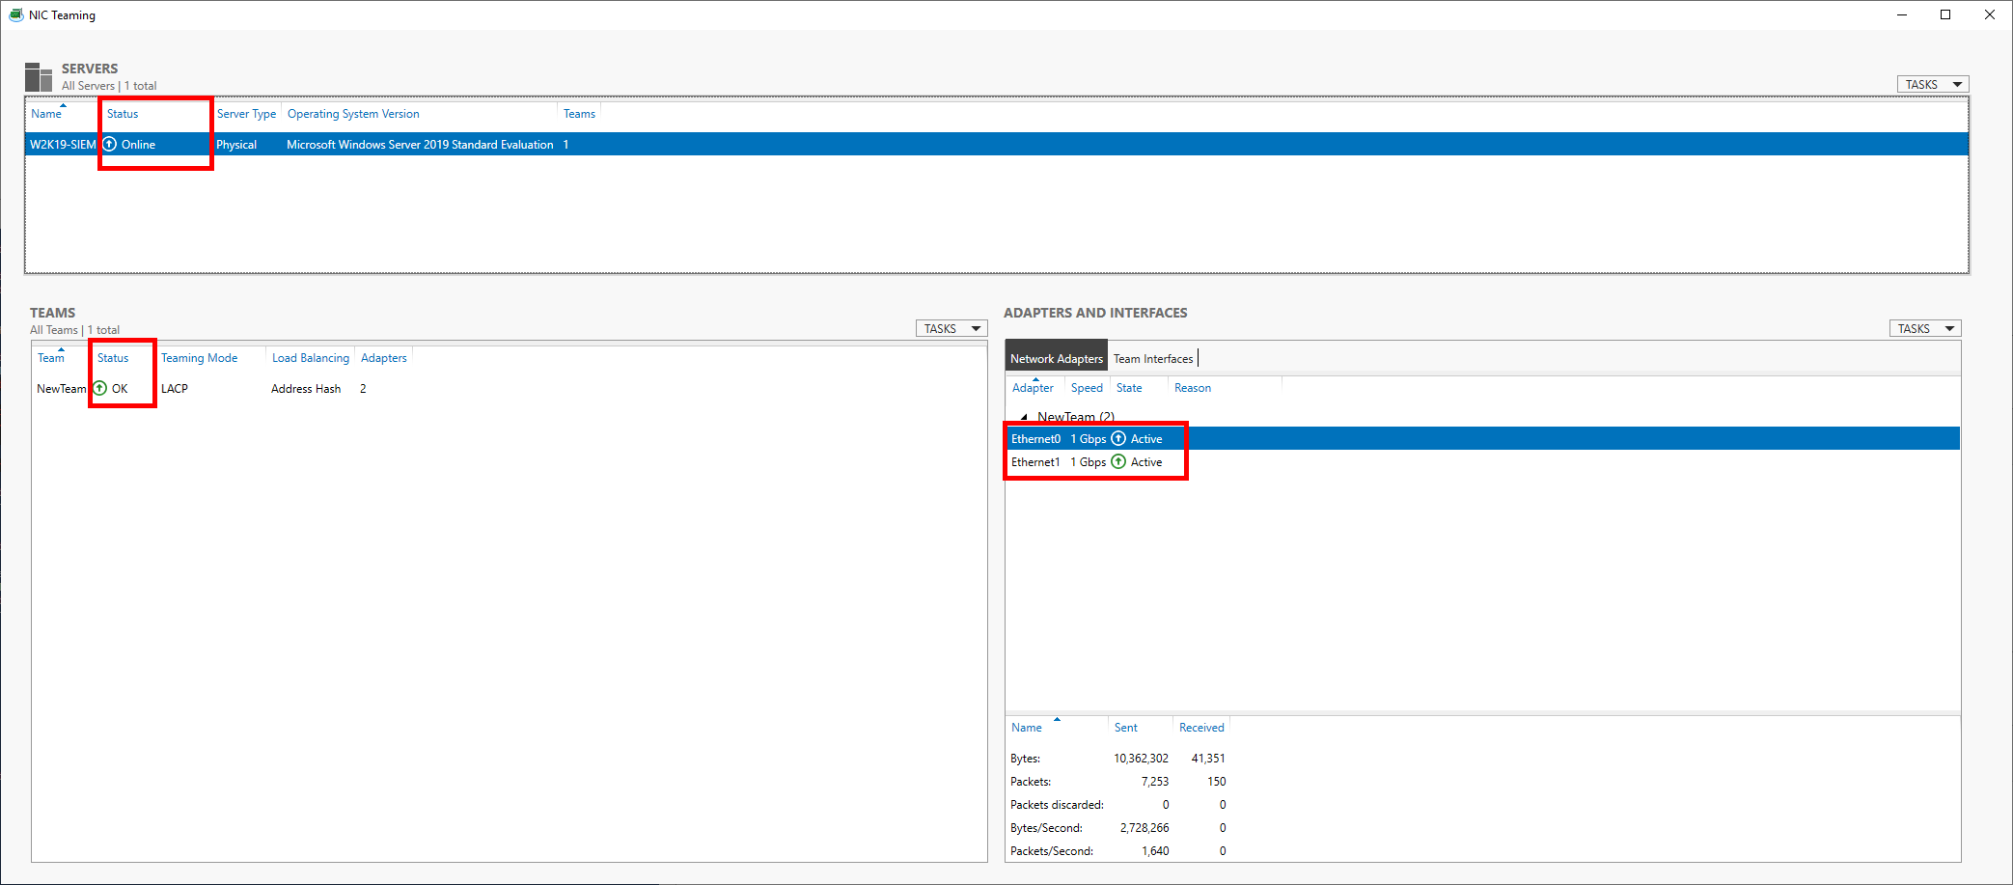
Task: Collapse the NewTeam (2) adapter group
Action: pyautogui.click(x=1023, y=416)
